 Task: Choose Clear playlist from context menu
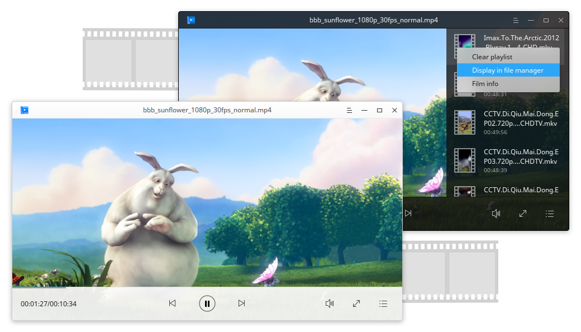pos(508,56)
